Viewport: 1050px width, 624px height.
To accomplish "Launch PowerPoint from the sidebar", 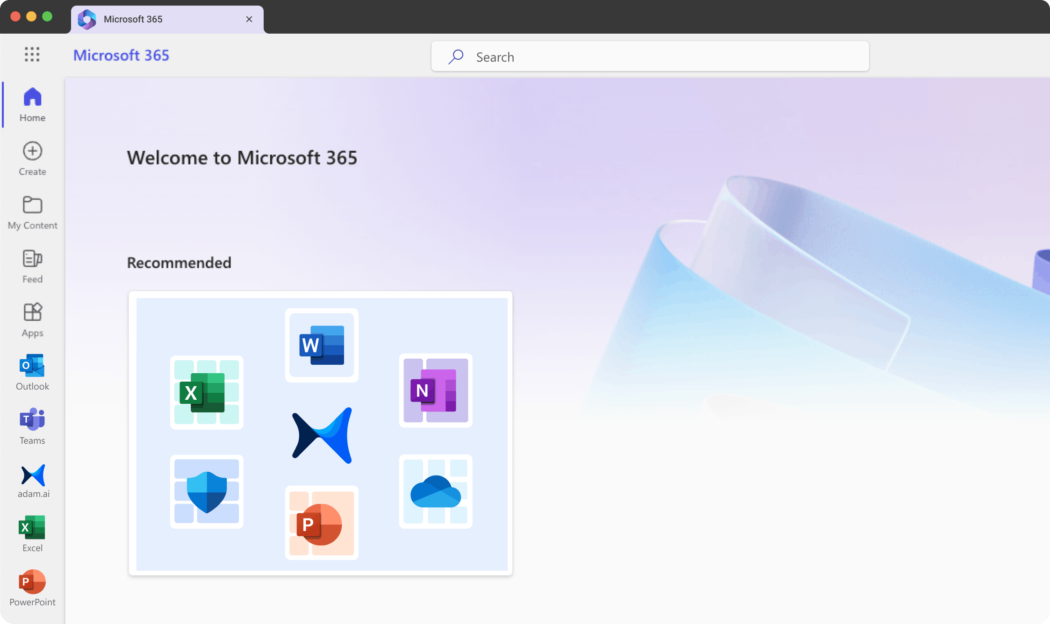I will click(x=32, y=588).
